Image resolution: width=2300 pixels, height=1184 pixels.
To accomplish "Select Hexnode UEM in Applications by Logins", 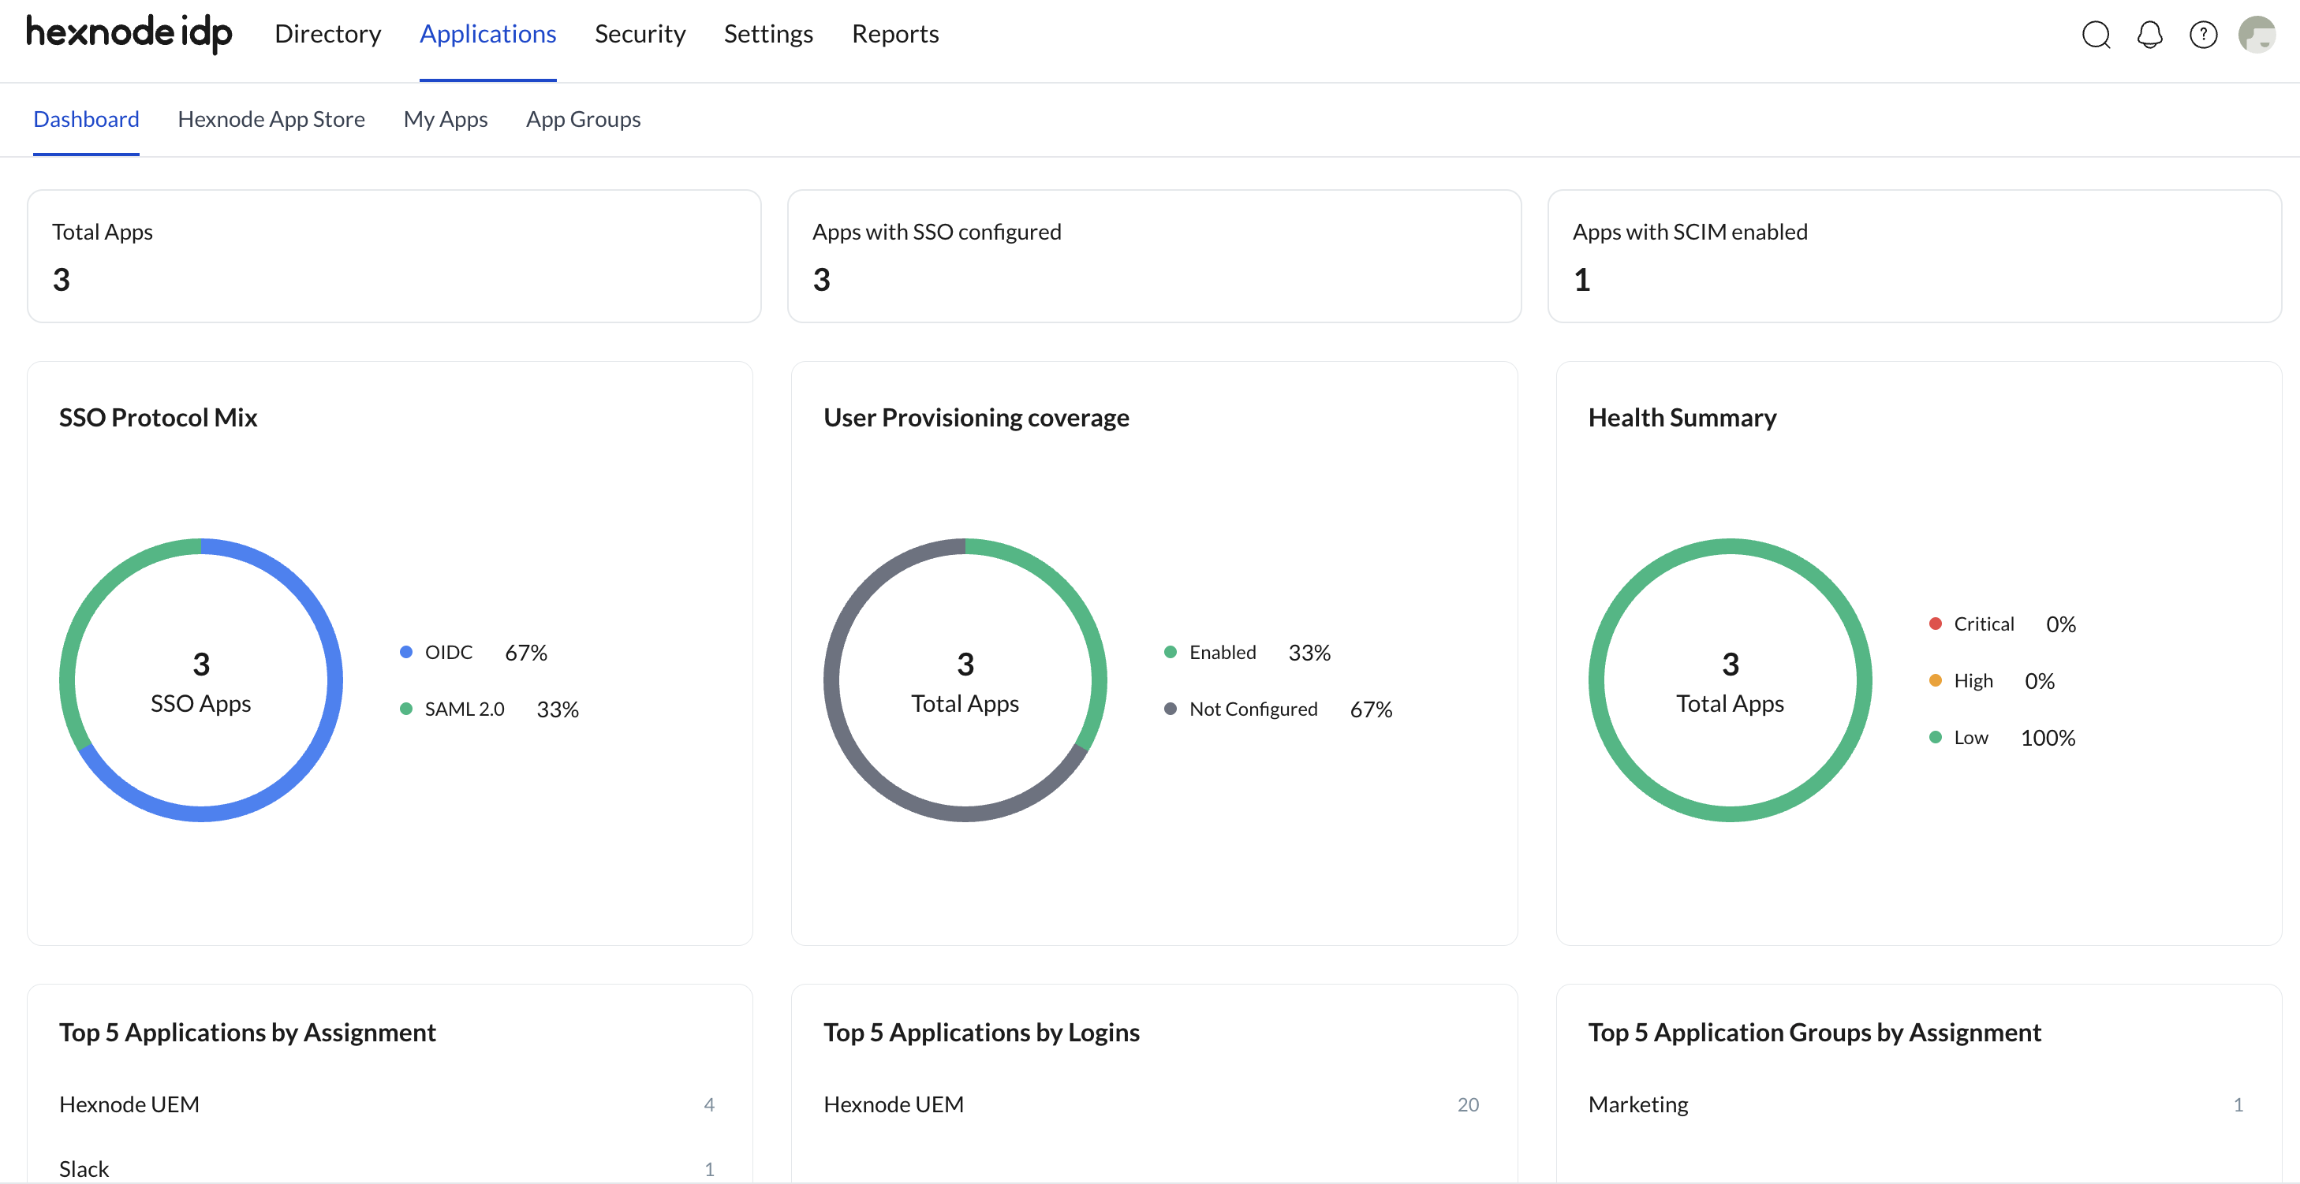I will click(x=894, y=1104).
